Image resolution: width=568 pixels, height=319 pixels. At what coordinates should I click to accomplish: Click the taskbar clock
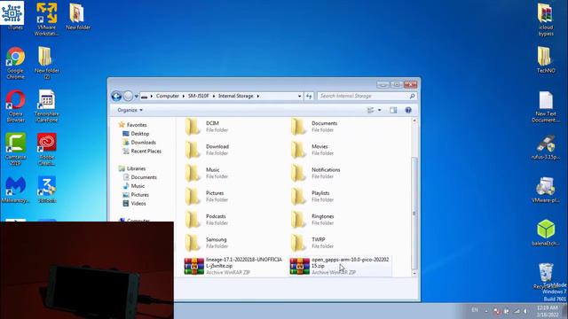pos(548,311)
